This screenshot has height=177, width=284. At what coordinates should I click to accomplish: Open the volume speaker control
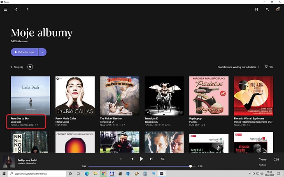[276, 159]
